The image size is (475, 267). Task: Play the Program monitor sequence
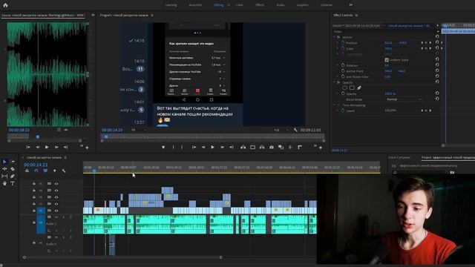click(213, 148)
